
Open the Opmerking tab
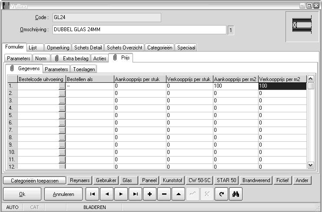[x=58, y=48]
